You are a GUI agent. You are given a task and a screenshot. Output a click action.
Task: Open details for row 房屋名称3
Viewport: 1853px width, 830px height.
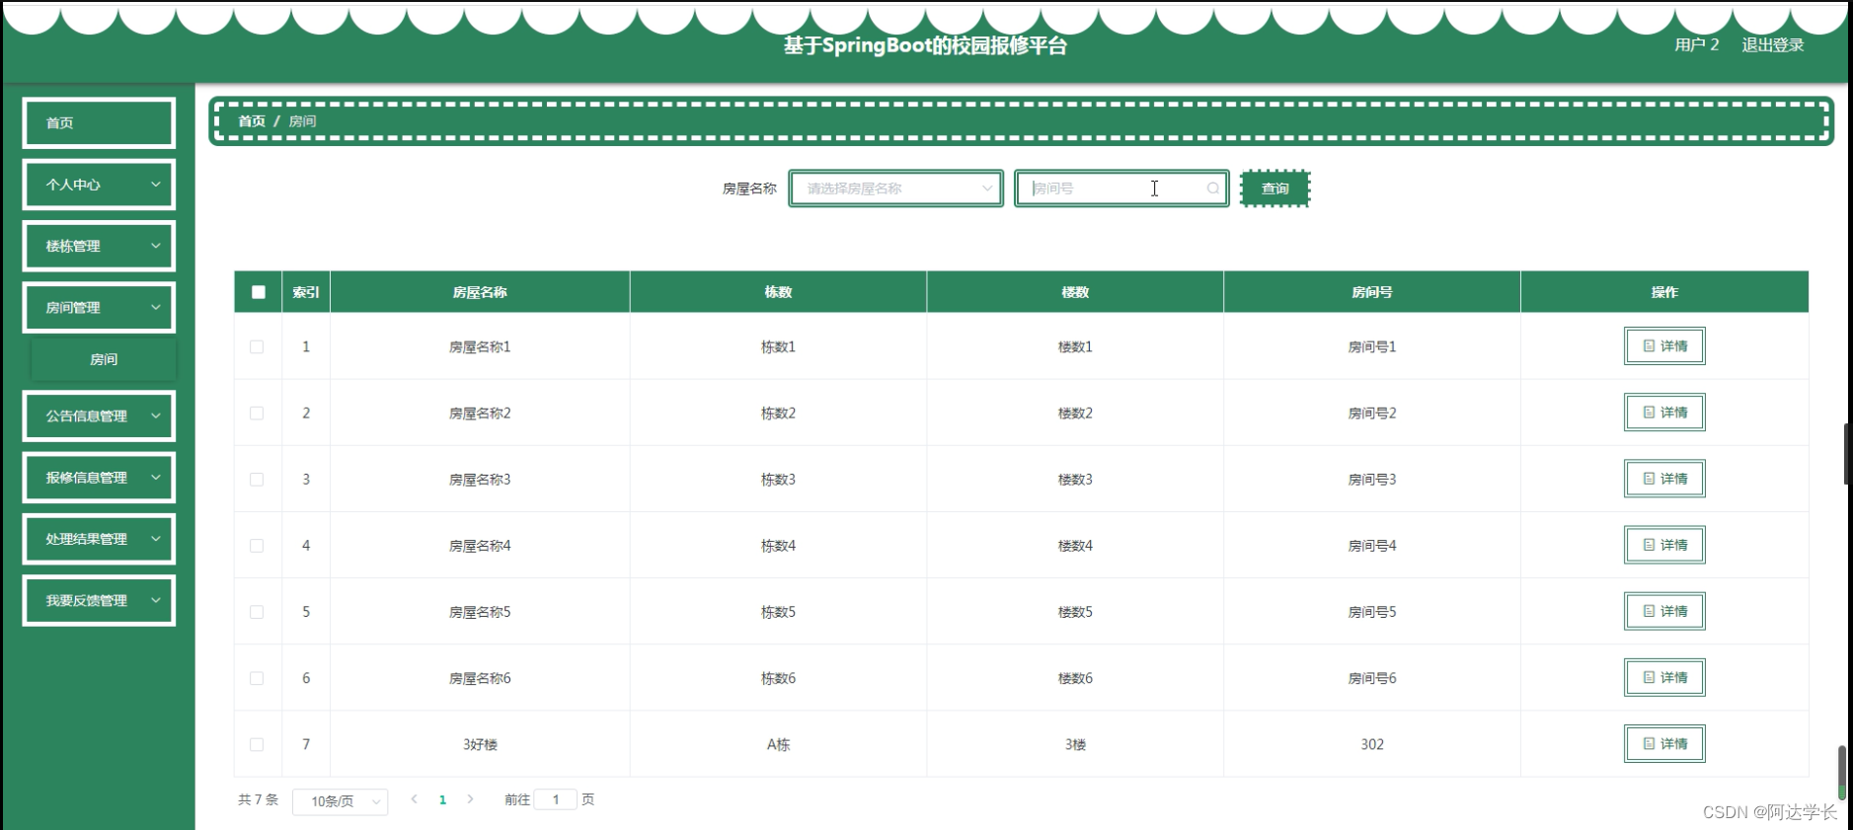click(x=1664, y=479)
